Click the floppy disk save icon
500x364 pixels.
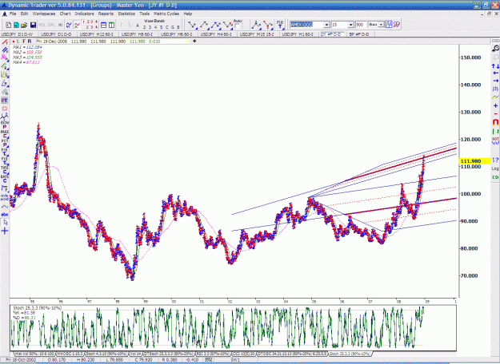click(33, 25)
